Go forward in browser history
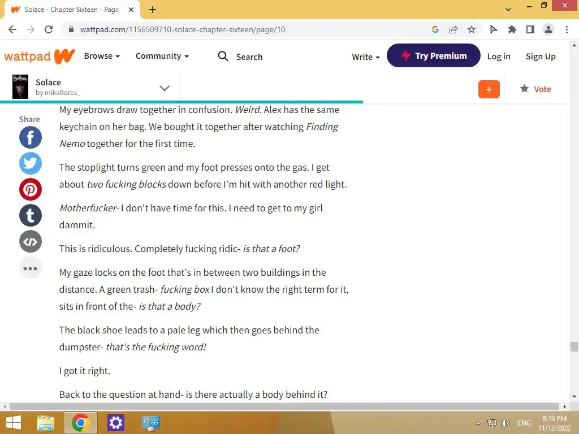The width and height of the screenshot is (579, 434). (x=31, y=29)
